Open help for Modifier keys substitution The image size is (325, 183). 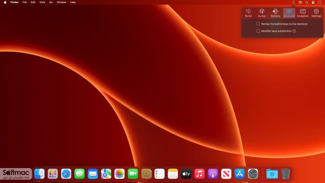tap(294, 31)
